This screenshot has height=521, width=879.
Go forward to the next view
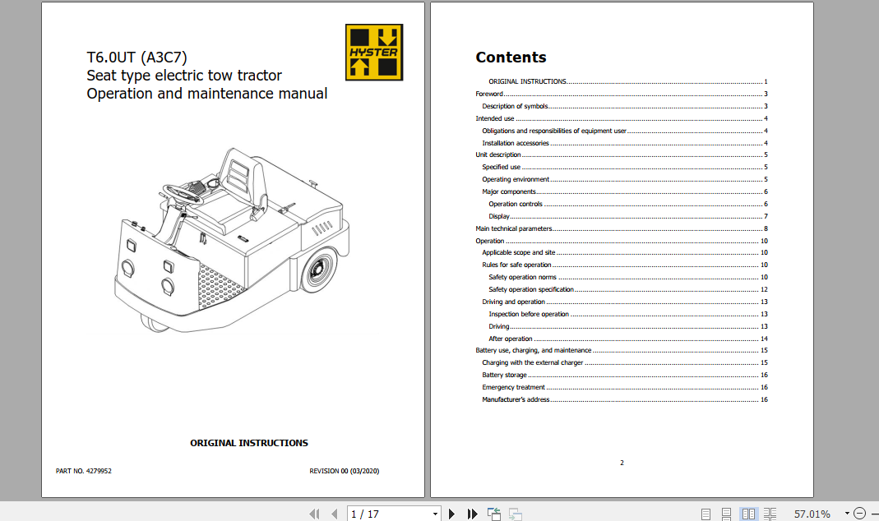click(x=516, y=514)
